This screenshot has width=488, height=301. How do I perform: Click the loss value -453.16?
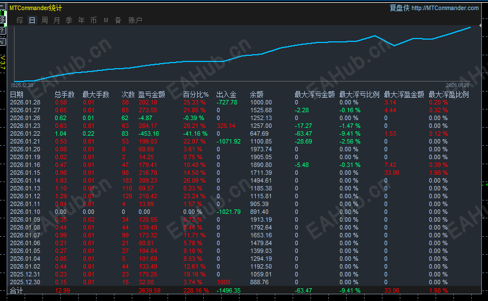pos(149,133)
